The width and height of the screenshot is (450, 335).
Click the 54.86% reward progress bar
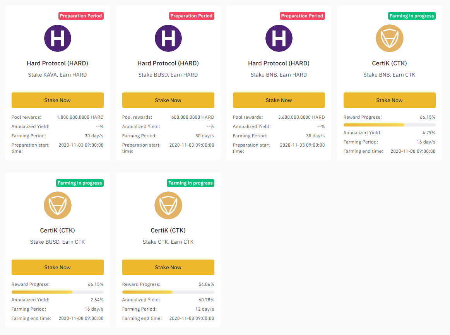click(x=168, y=292)
